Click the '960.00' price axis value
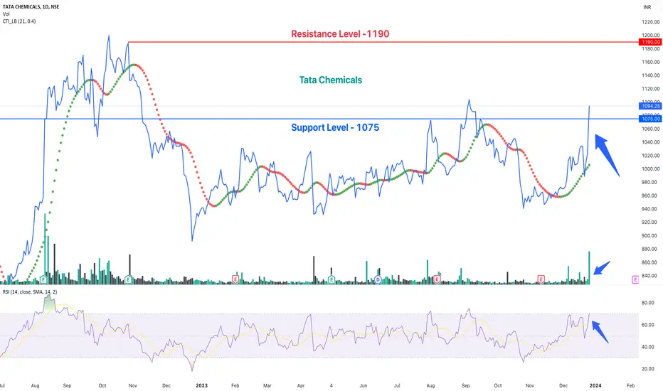This screenshot has width=663, height=391. point(650,195)
